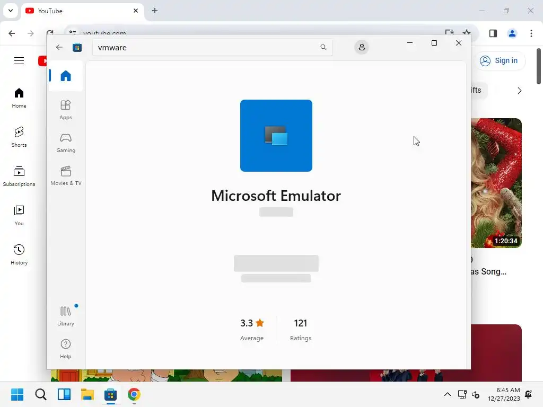Click the vmware search field
The image size is (543, 407).
tap(212, 47)
